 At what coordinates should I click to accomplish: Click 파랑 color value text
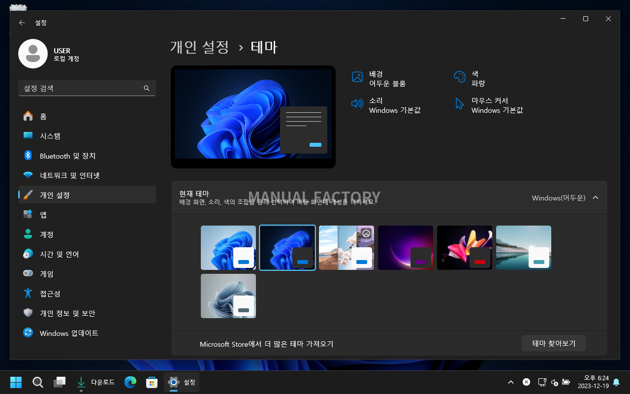(478, 84)
